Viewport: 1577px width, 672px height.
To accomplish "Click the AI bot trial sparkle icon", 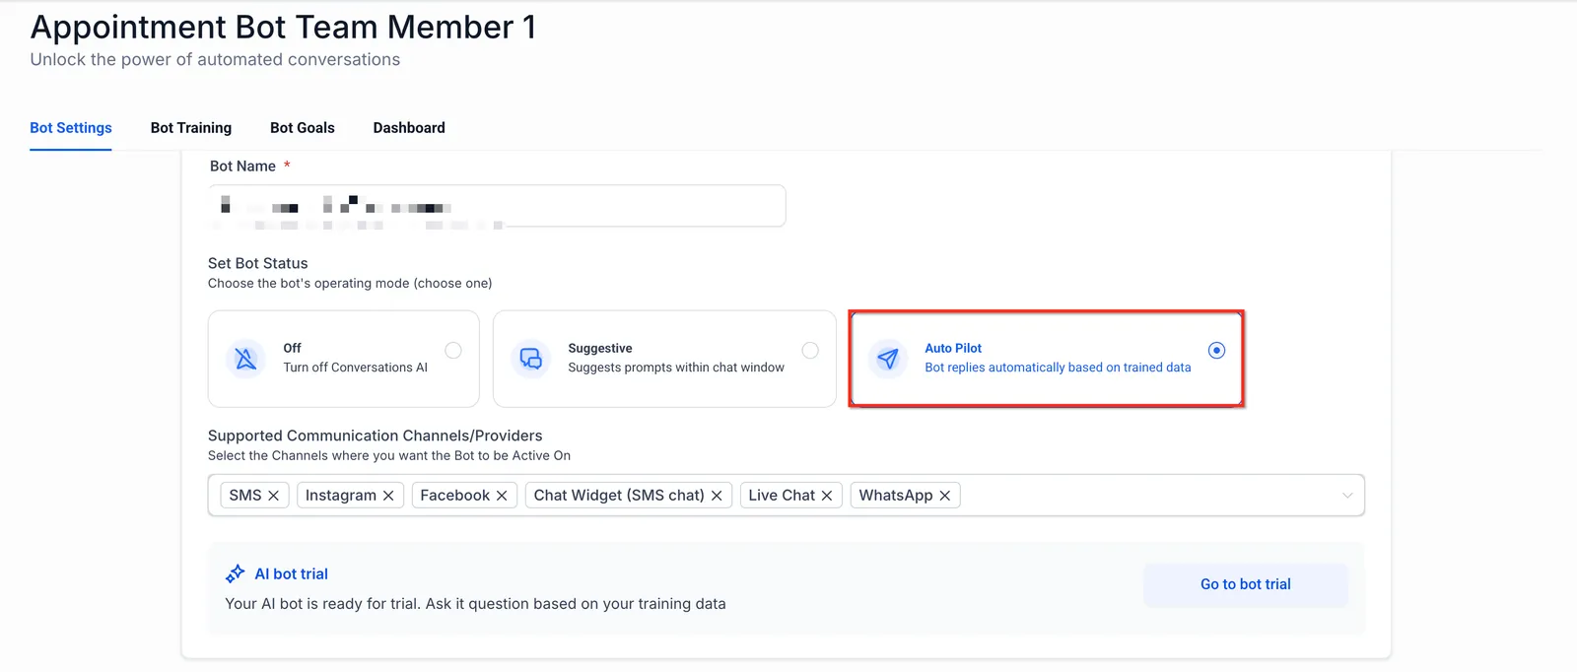I will coord(235,573).
